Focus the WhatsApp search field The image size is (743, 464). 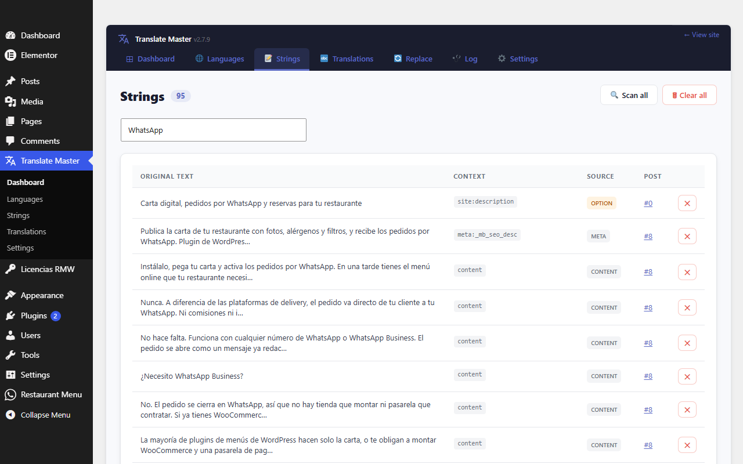pos(214,130)
